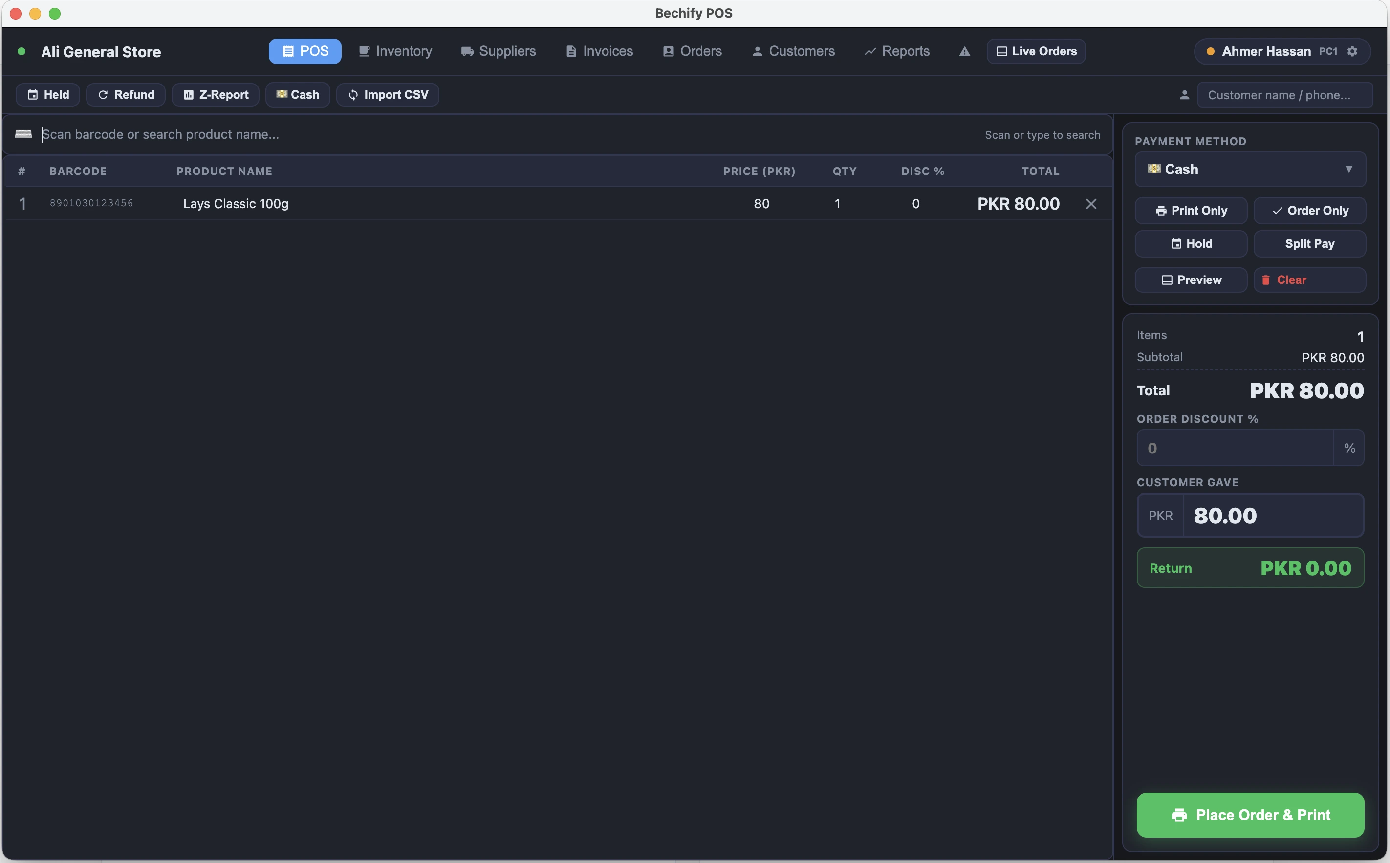This screenshot has height=863, width=1390.
Task: Click the PKR 80.00 line total
Action: point(1019,204)
